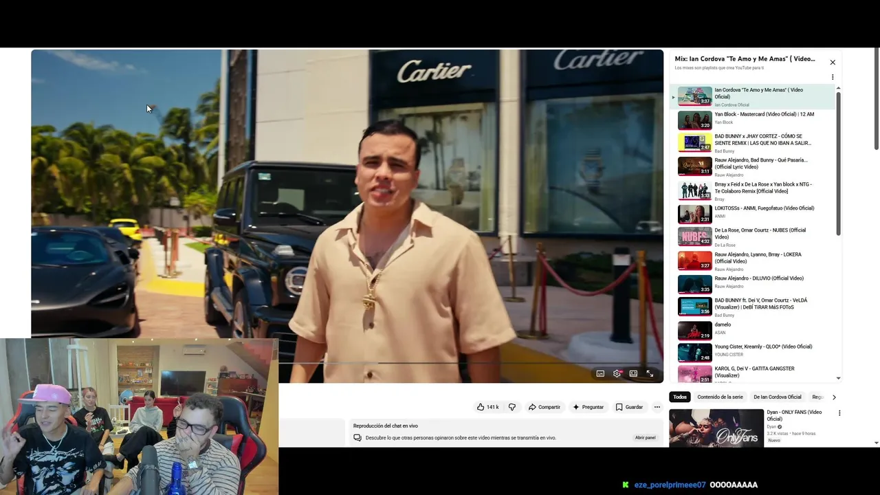
Task: Open the Mix playlist options menu
Action: click(833, 77)
